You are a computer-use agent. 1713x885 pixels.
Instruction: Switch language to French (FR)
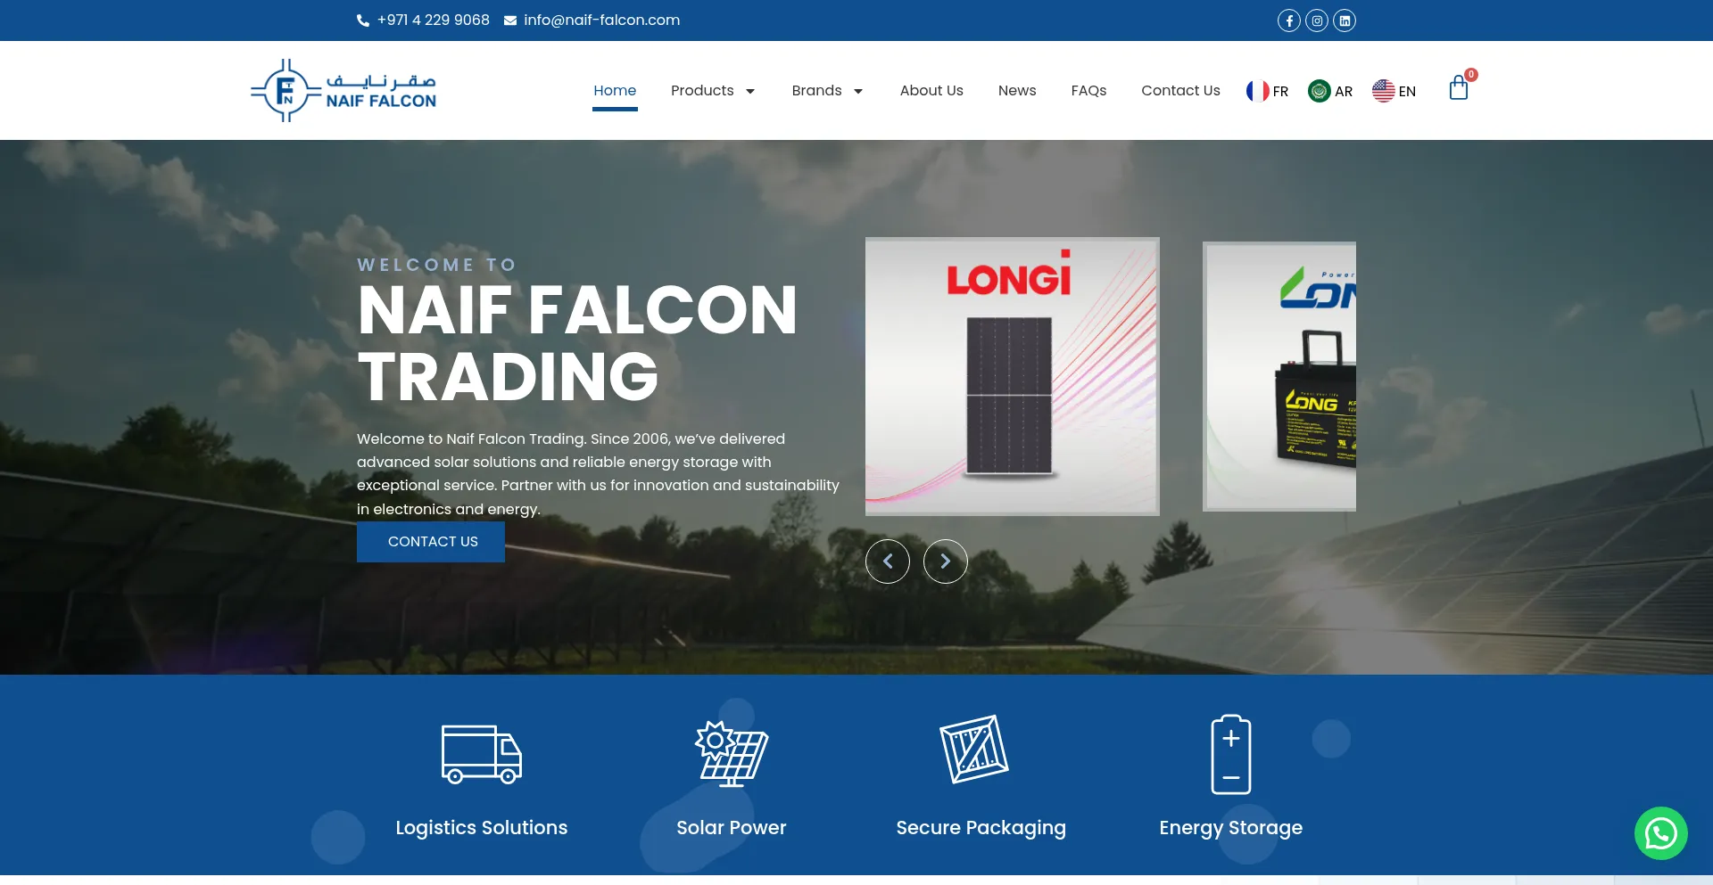click(1268, 91)
